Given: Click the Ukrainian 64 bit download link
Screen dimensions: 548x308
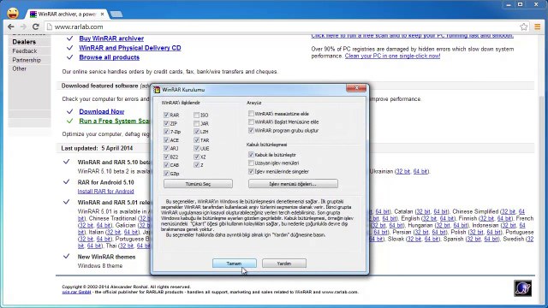Looking at the screenshot, I should 420,171.
